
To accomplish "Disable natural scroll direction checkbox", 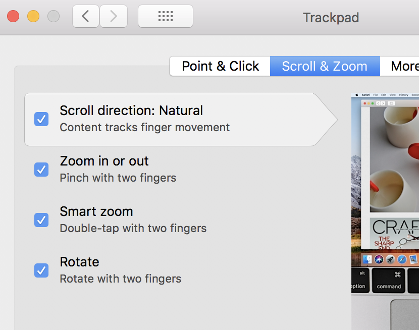I will [41, 119].
